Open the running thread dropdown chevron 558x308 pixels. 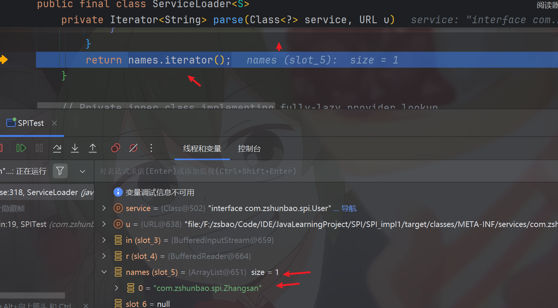pyautogui.click(x=82, y=171)
